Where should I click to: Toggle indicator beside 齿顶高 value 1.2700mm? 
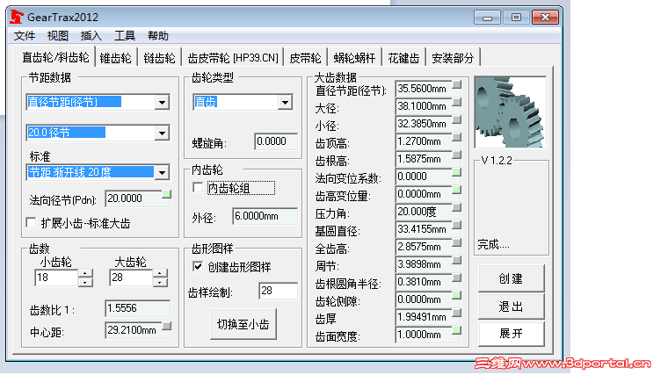(x=457, y=137)
